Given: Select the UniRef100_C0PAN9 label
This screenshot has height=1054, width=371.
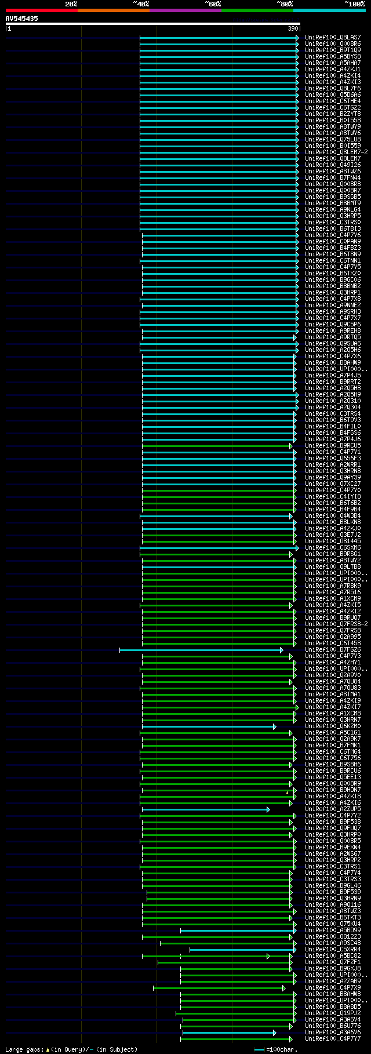Looking at the screenshot, I should [333, 242].
